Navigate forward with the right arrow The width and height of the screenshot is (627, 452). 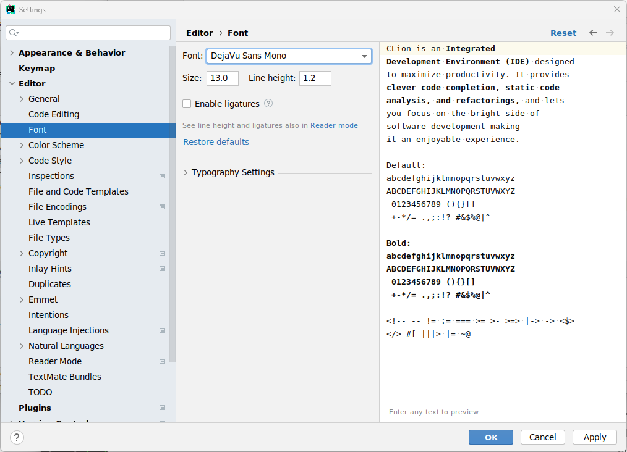[610, 33]
